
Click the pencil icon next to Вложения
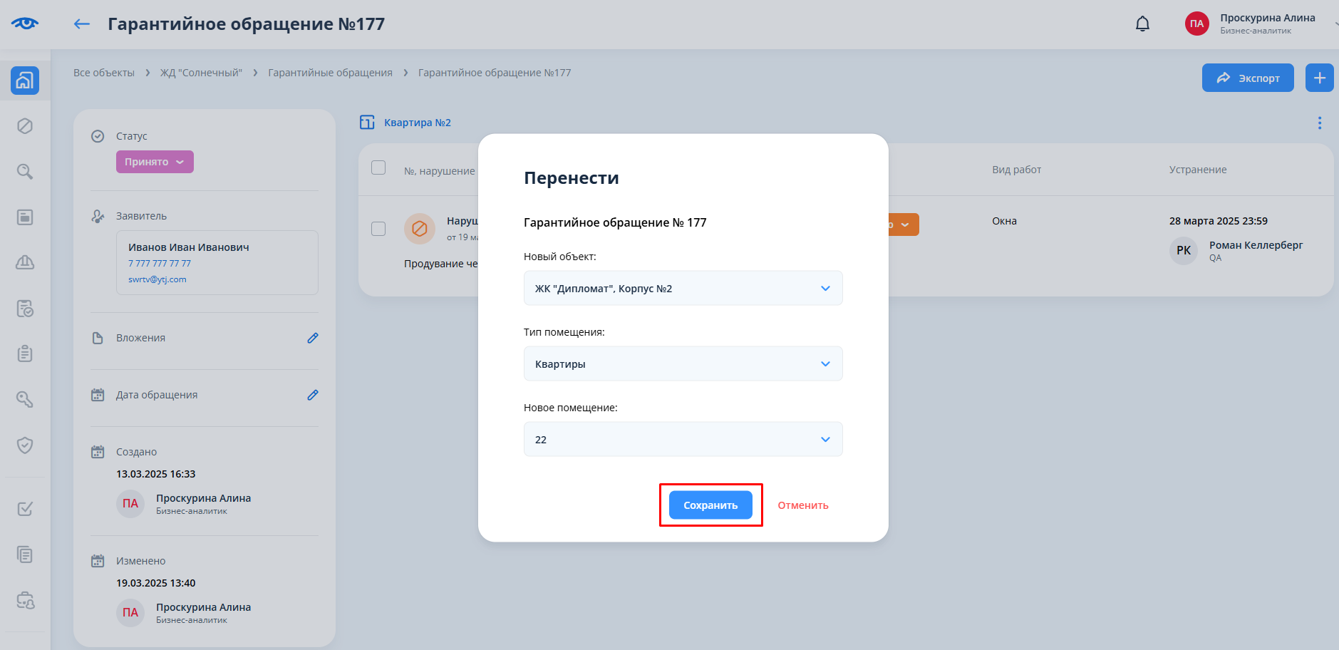click(x=312, y=338)
